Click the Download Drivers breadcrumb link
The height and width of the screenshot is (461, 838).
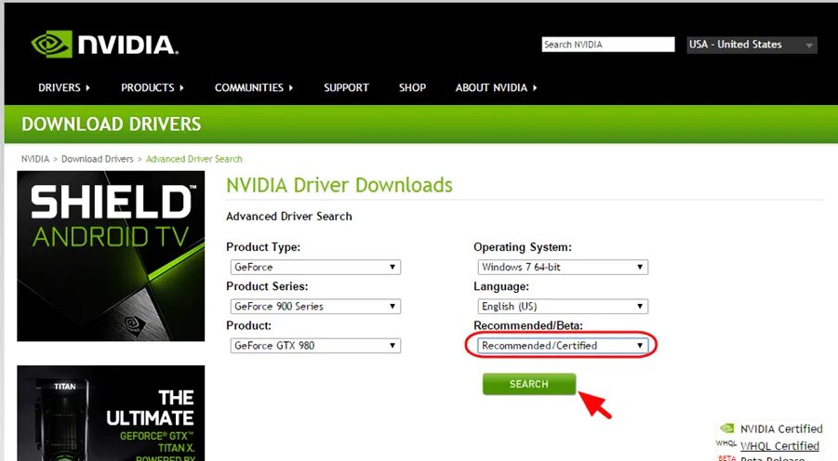pyautogui.click(x=98, y=159)
